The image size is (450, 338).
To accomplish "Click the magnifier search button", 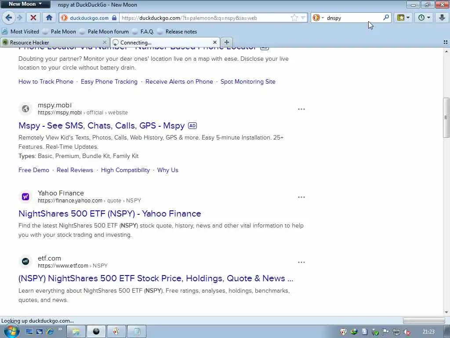I will (x=386, y=18).
